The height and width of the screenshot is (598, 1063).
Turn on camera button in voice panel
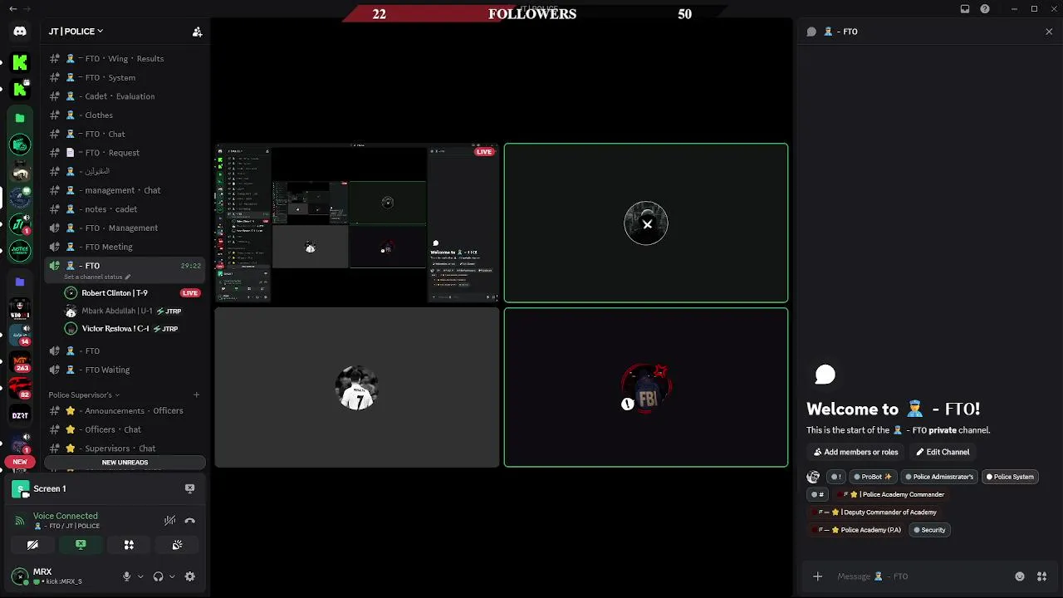32,545
